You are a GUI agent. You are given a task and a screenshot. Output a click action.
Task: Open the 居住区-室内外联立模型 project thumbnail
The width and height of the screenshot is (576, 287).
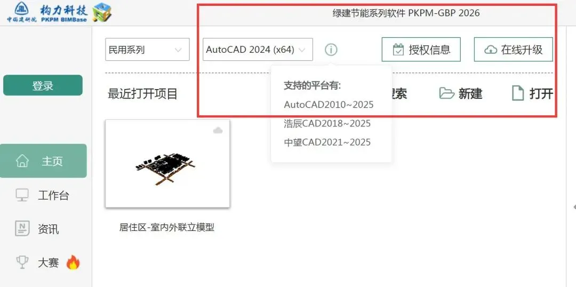pyautogui.click(x=167, y=164)
